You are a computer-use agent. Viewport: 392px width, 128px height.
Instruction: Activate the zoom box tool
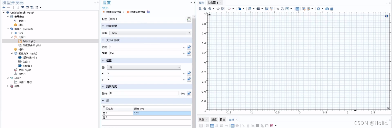[x=210, y=9]
